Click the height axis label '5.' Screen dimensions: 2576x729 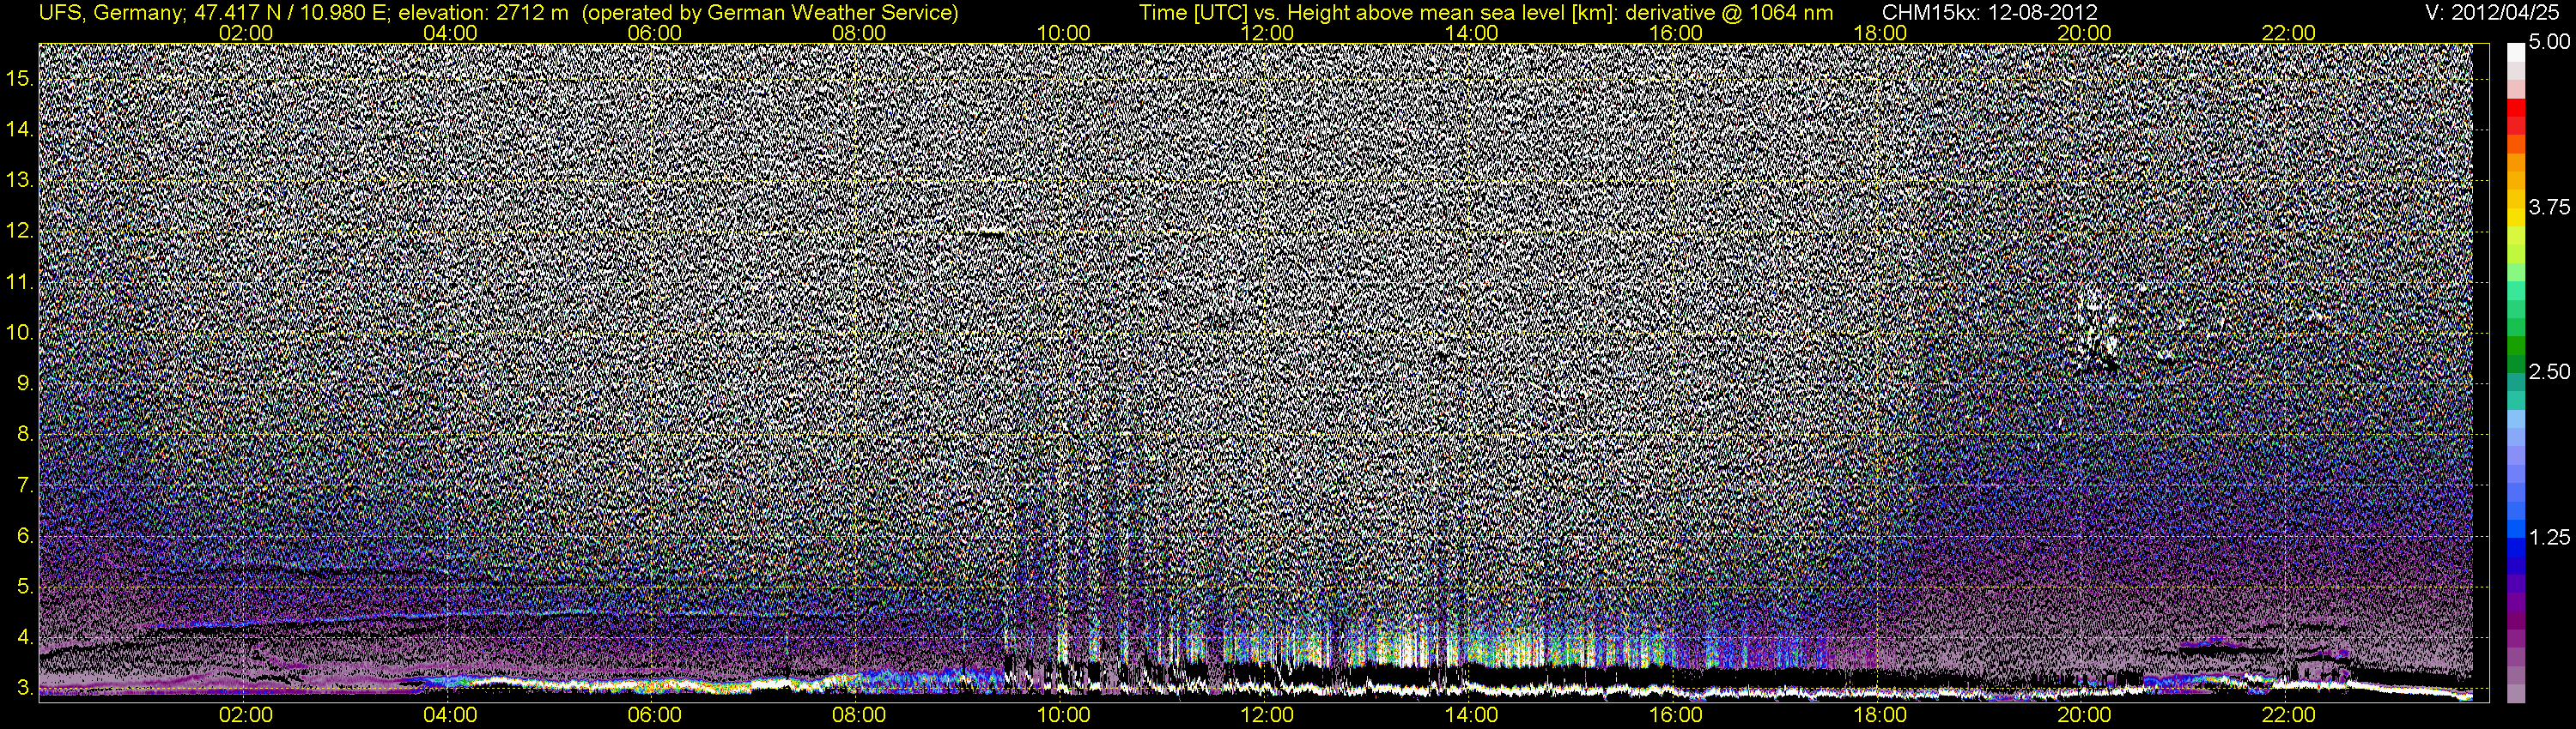coord(26,587)
